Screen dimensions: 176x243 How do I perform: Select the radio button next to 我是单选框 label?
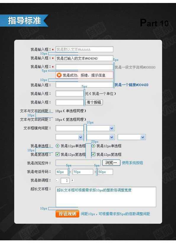click(x=57, y=146)
